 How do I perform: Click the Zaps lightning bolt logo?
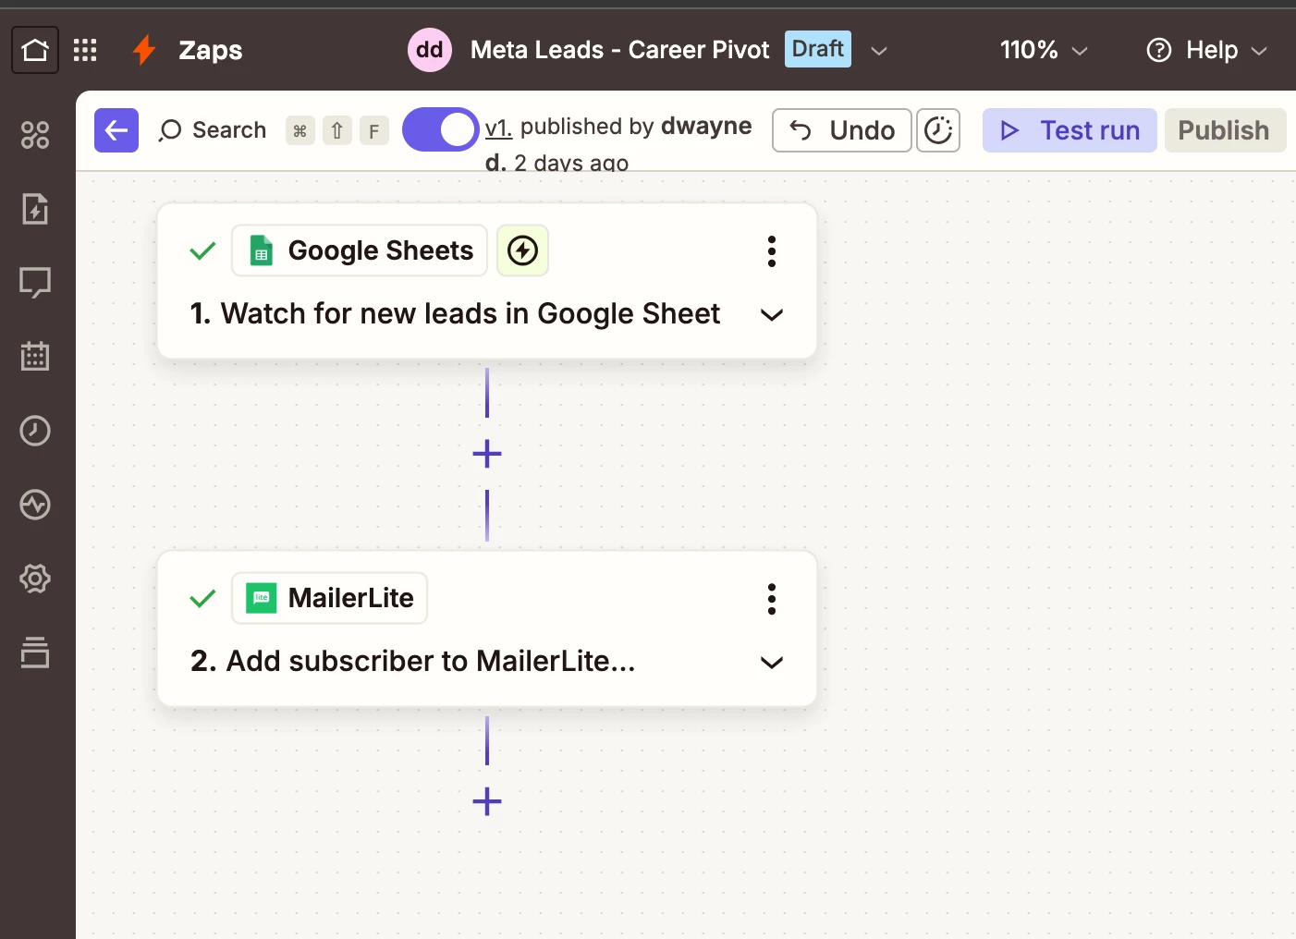click(x=144, y=50)
